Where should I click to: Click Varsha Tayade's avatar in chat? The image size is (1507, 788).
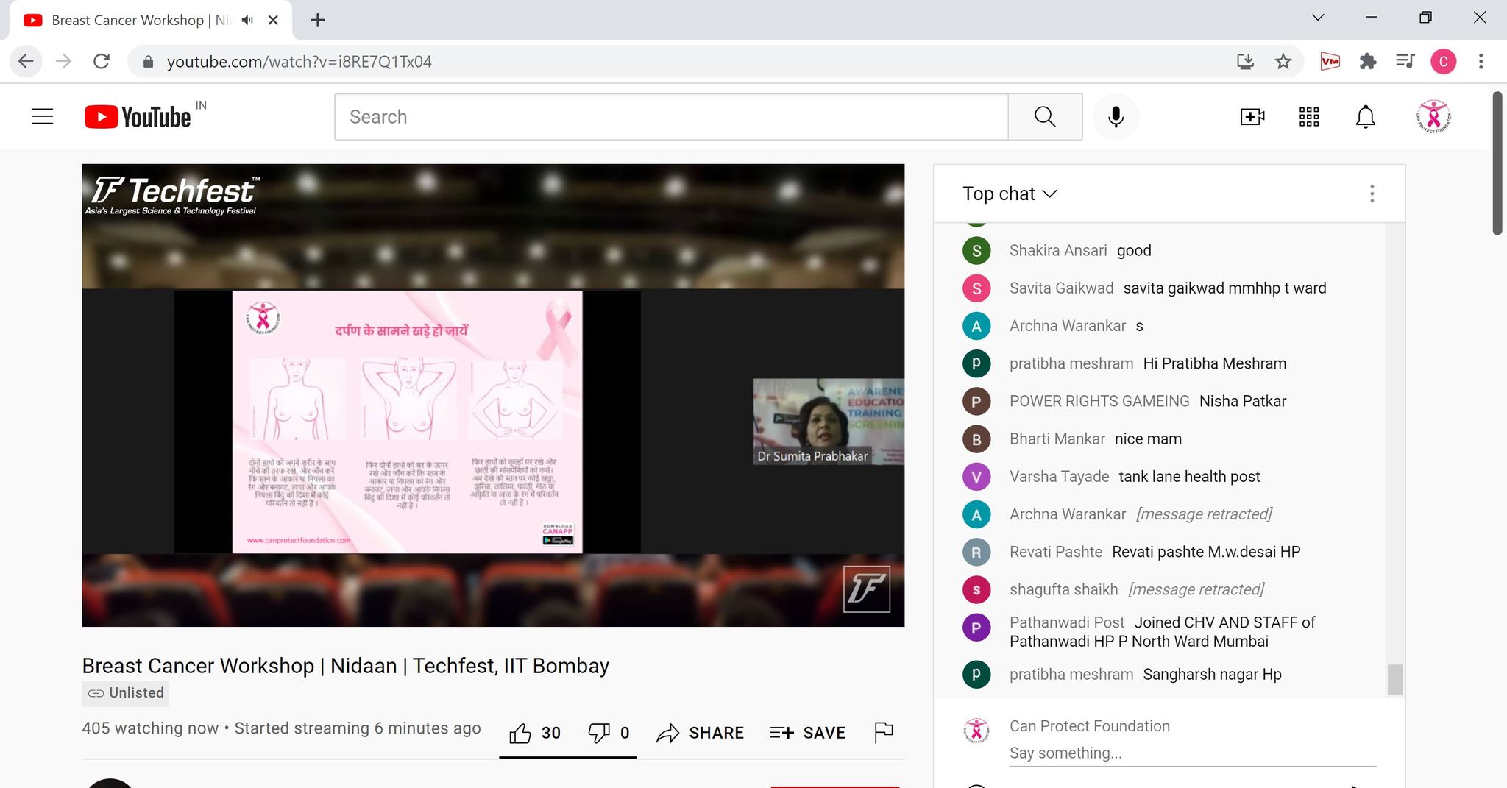(976, 477)
